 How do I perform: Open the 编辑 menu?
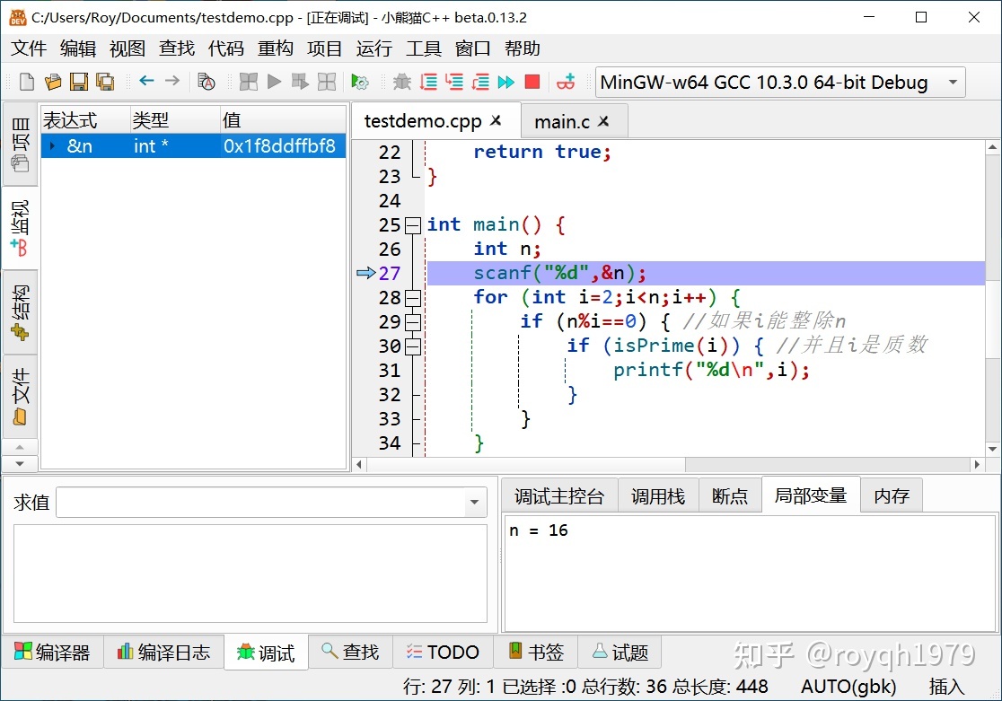(78, 48)
